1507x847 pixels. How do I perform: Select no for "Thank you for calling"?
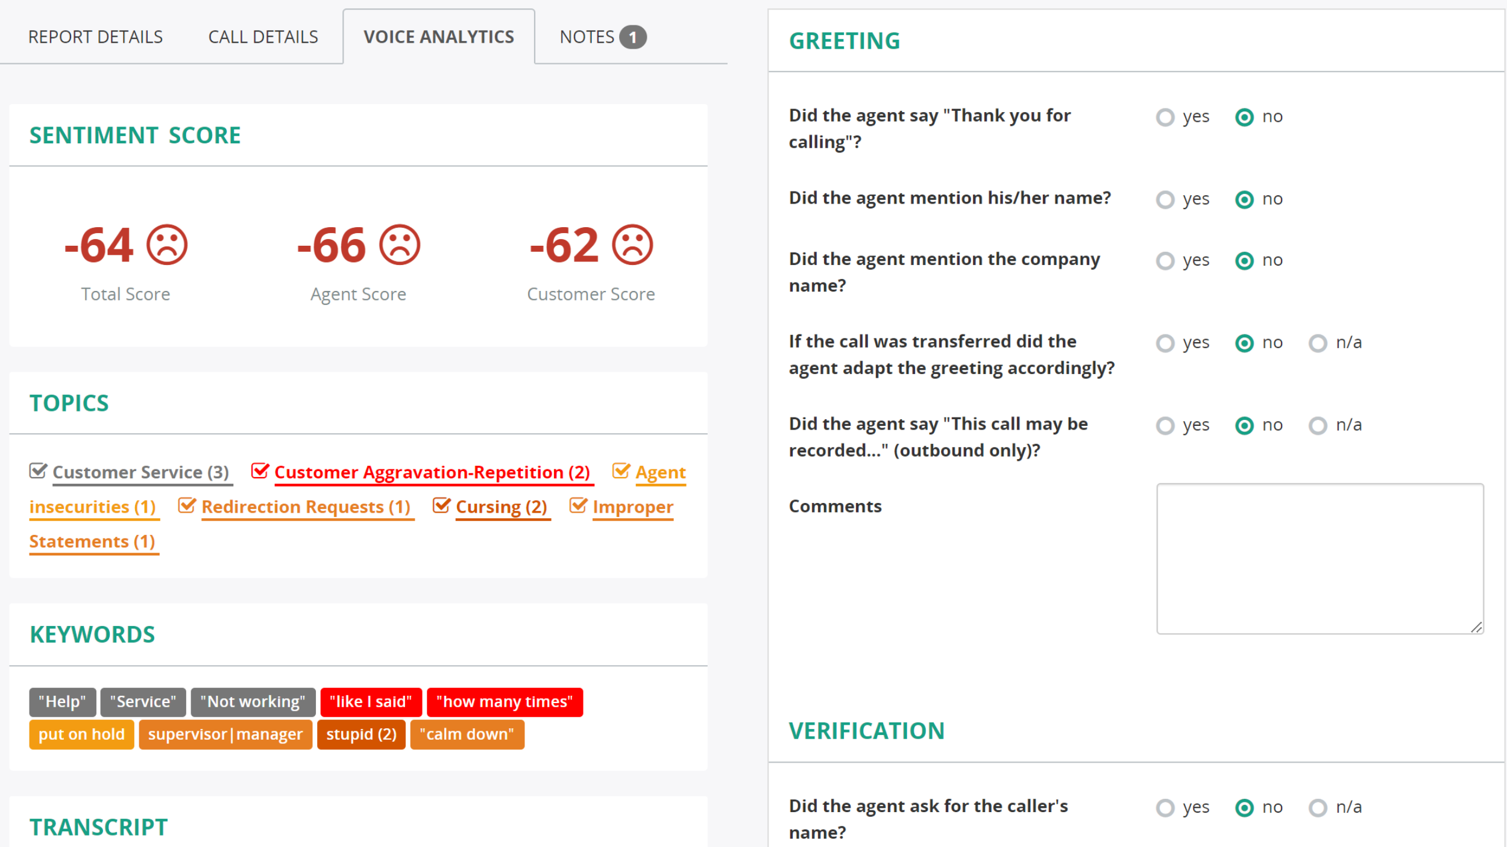(x=1244, y=117)
